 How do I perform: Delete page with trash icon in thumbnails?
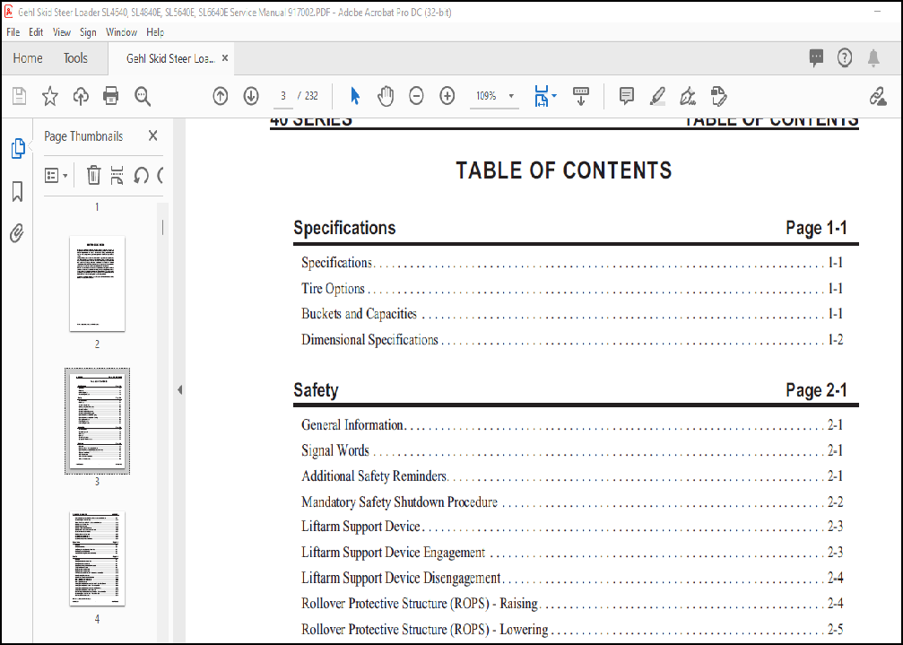(93, 175)
